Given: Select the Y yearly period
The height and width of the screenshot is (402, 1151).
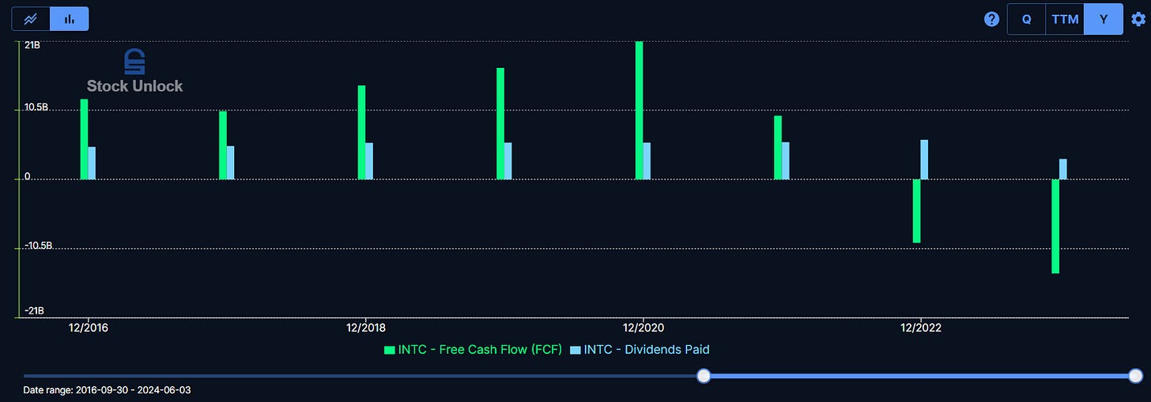Looking at the screenshot, I should 1104,19.
